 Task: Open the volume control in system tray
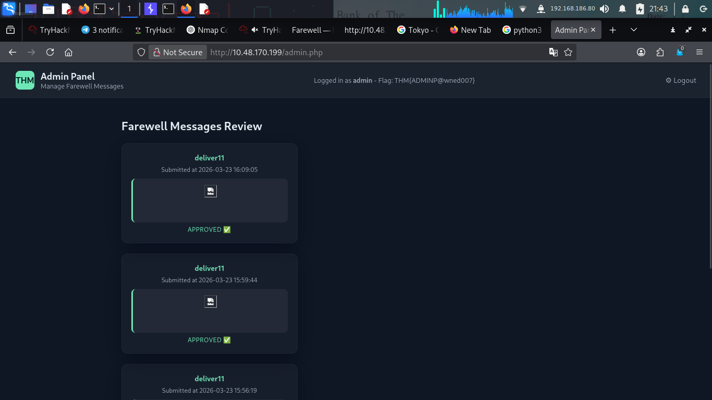click(604, 9)
